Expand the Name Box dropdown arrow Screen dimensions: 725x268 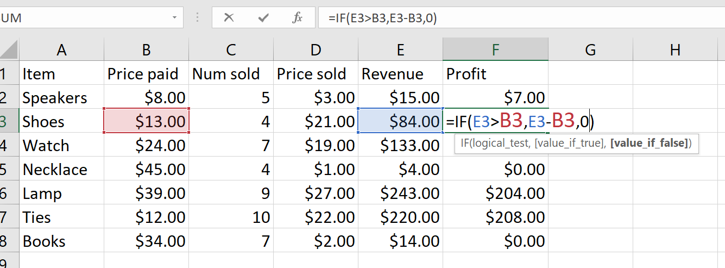[174, 18]
